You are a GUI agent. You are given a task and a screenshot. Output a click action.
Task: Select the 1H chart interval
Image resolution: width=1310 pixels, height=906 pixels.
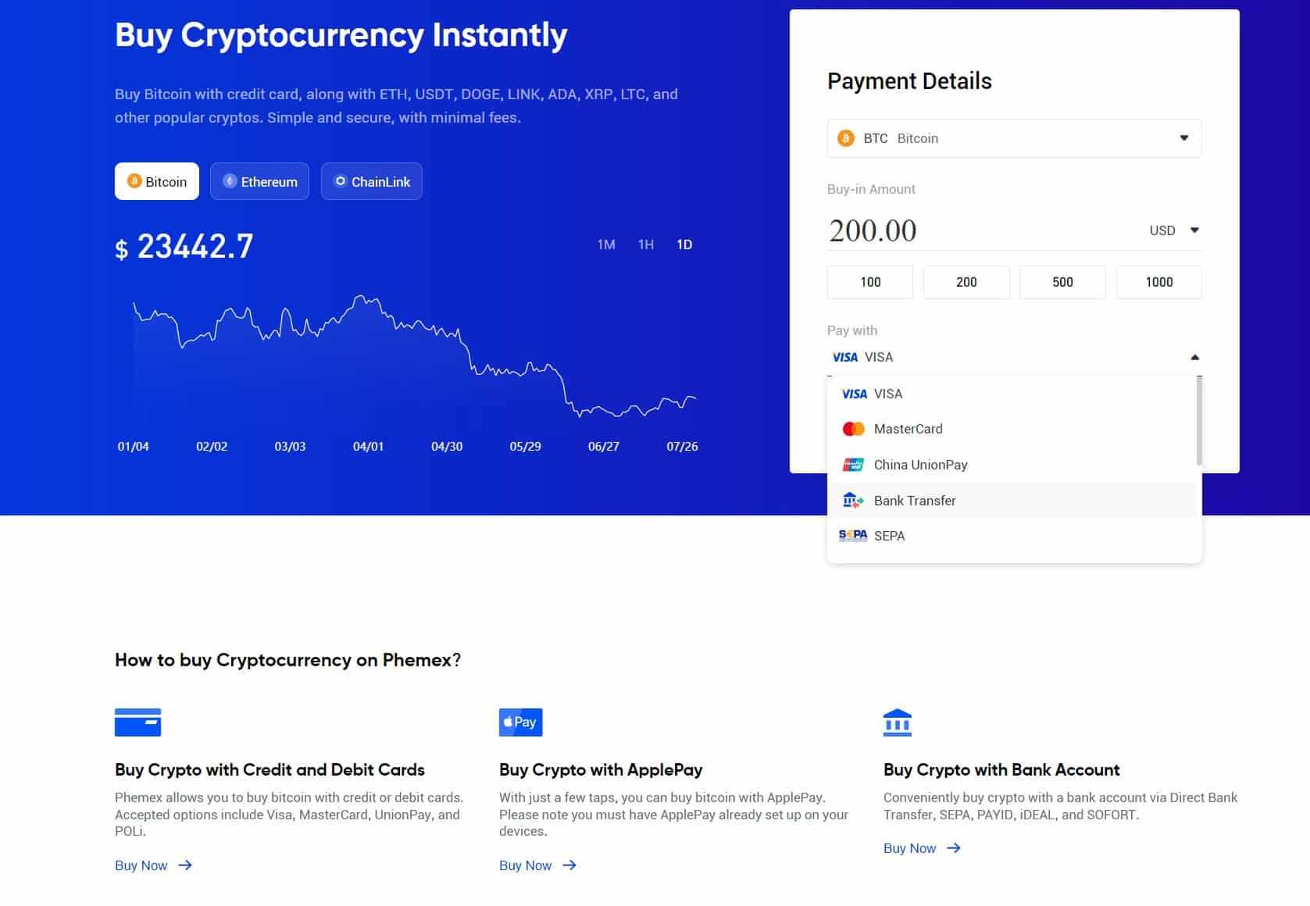[x=645, y=244]
